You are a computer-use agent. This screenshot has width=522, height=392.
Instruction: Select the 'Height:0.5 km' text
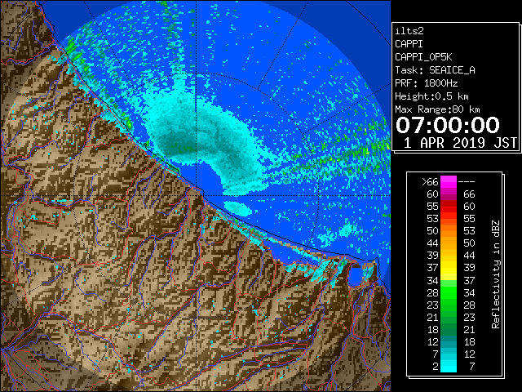pyautogui.click(x=431, y=96)
